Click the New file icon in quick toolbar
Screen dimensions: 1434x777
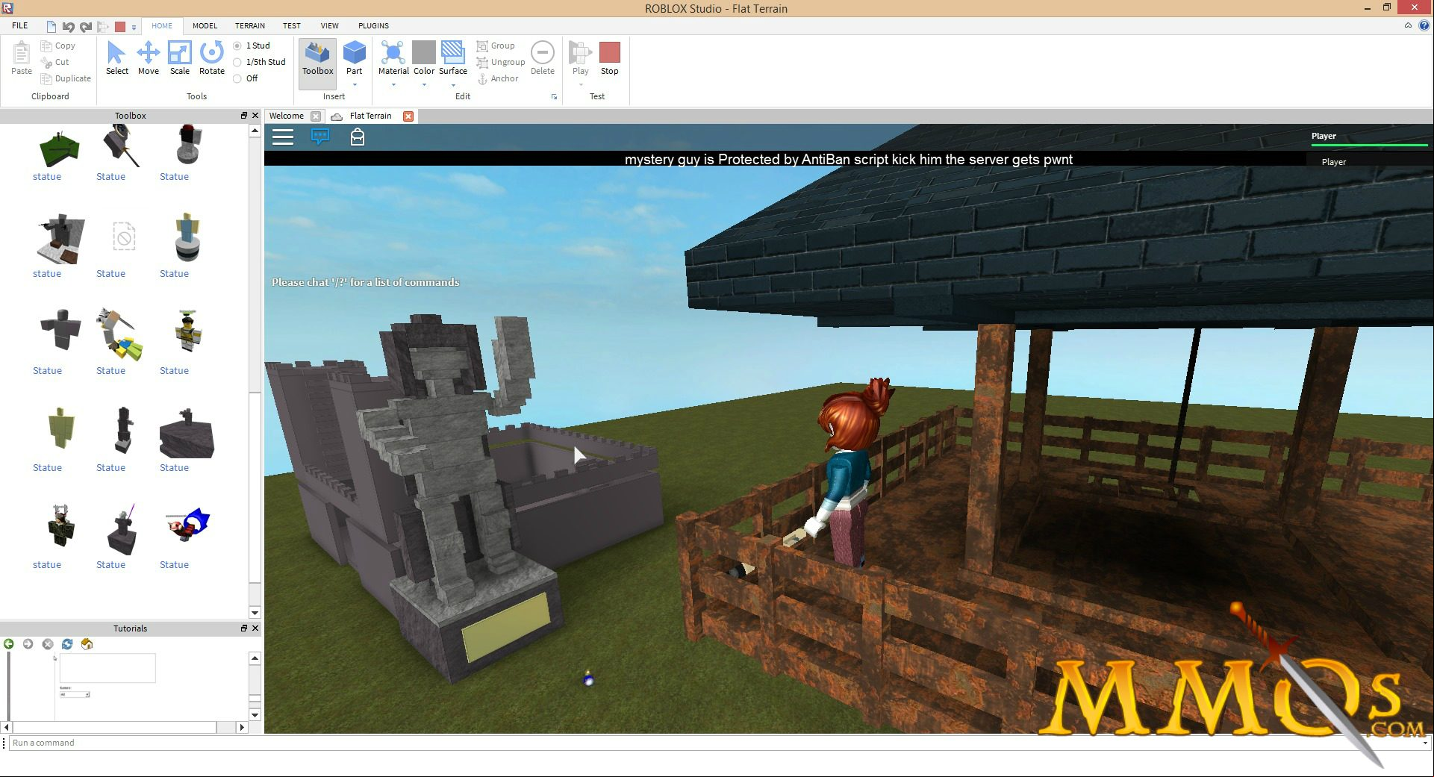tap(51, 27)
